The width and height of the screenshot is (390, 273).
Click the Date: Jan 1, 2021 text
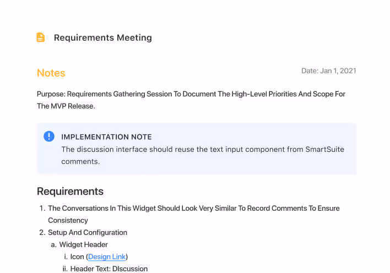coord(328,71)
